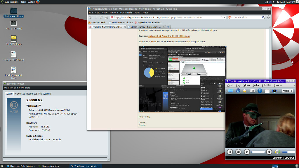Open Hyperion Entertainm... bookmark
Screen dimensions: 299x168
click(x=148, y=22)
